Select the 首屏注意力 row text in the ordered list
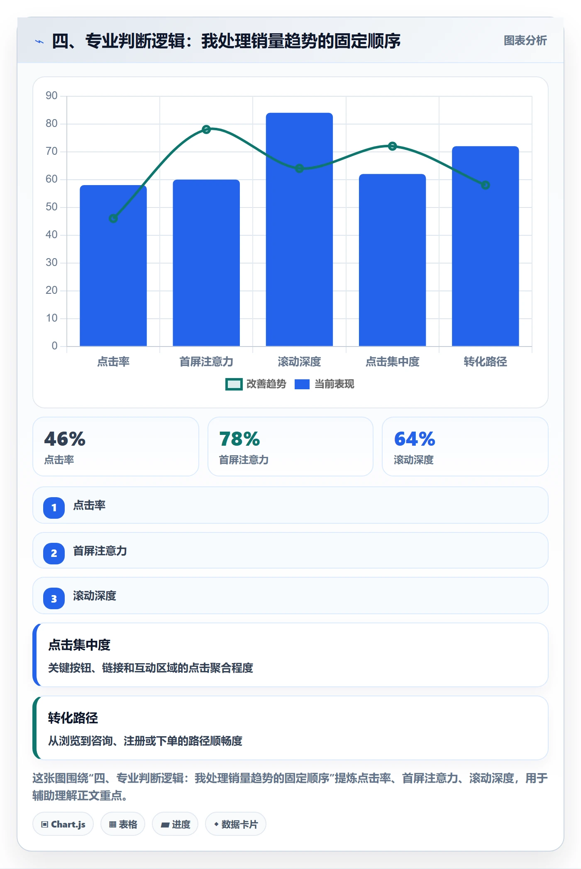This screenshot has height=869, width=581. pos(100,551)
